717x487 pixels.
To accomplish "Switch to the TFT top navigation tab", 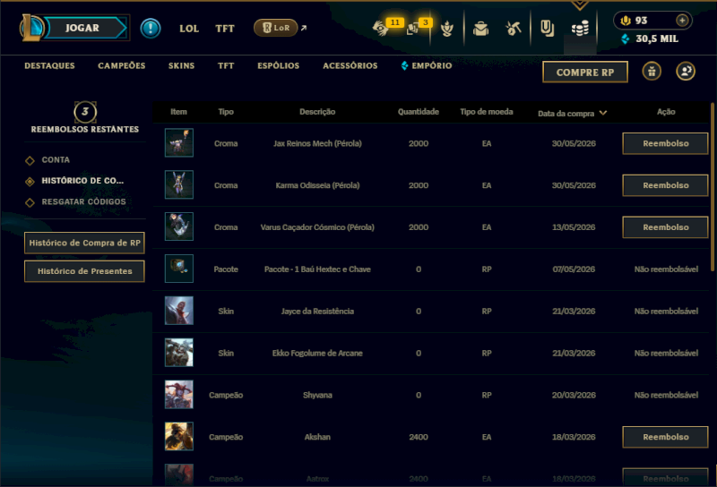I will pos(225,29).
